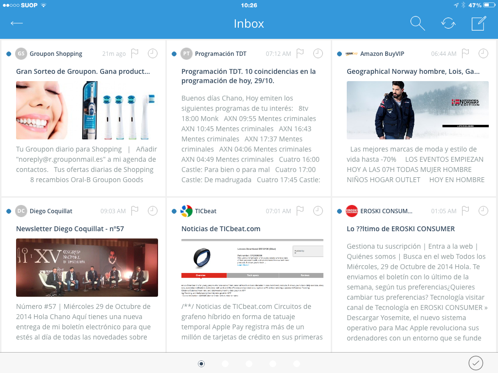Open 'Lo ??ltimo de EROSKI CONSUMER' subject

(x=401, y=229)
